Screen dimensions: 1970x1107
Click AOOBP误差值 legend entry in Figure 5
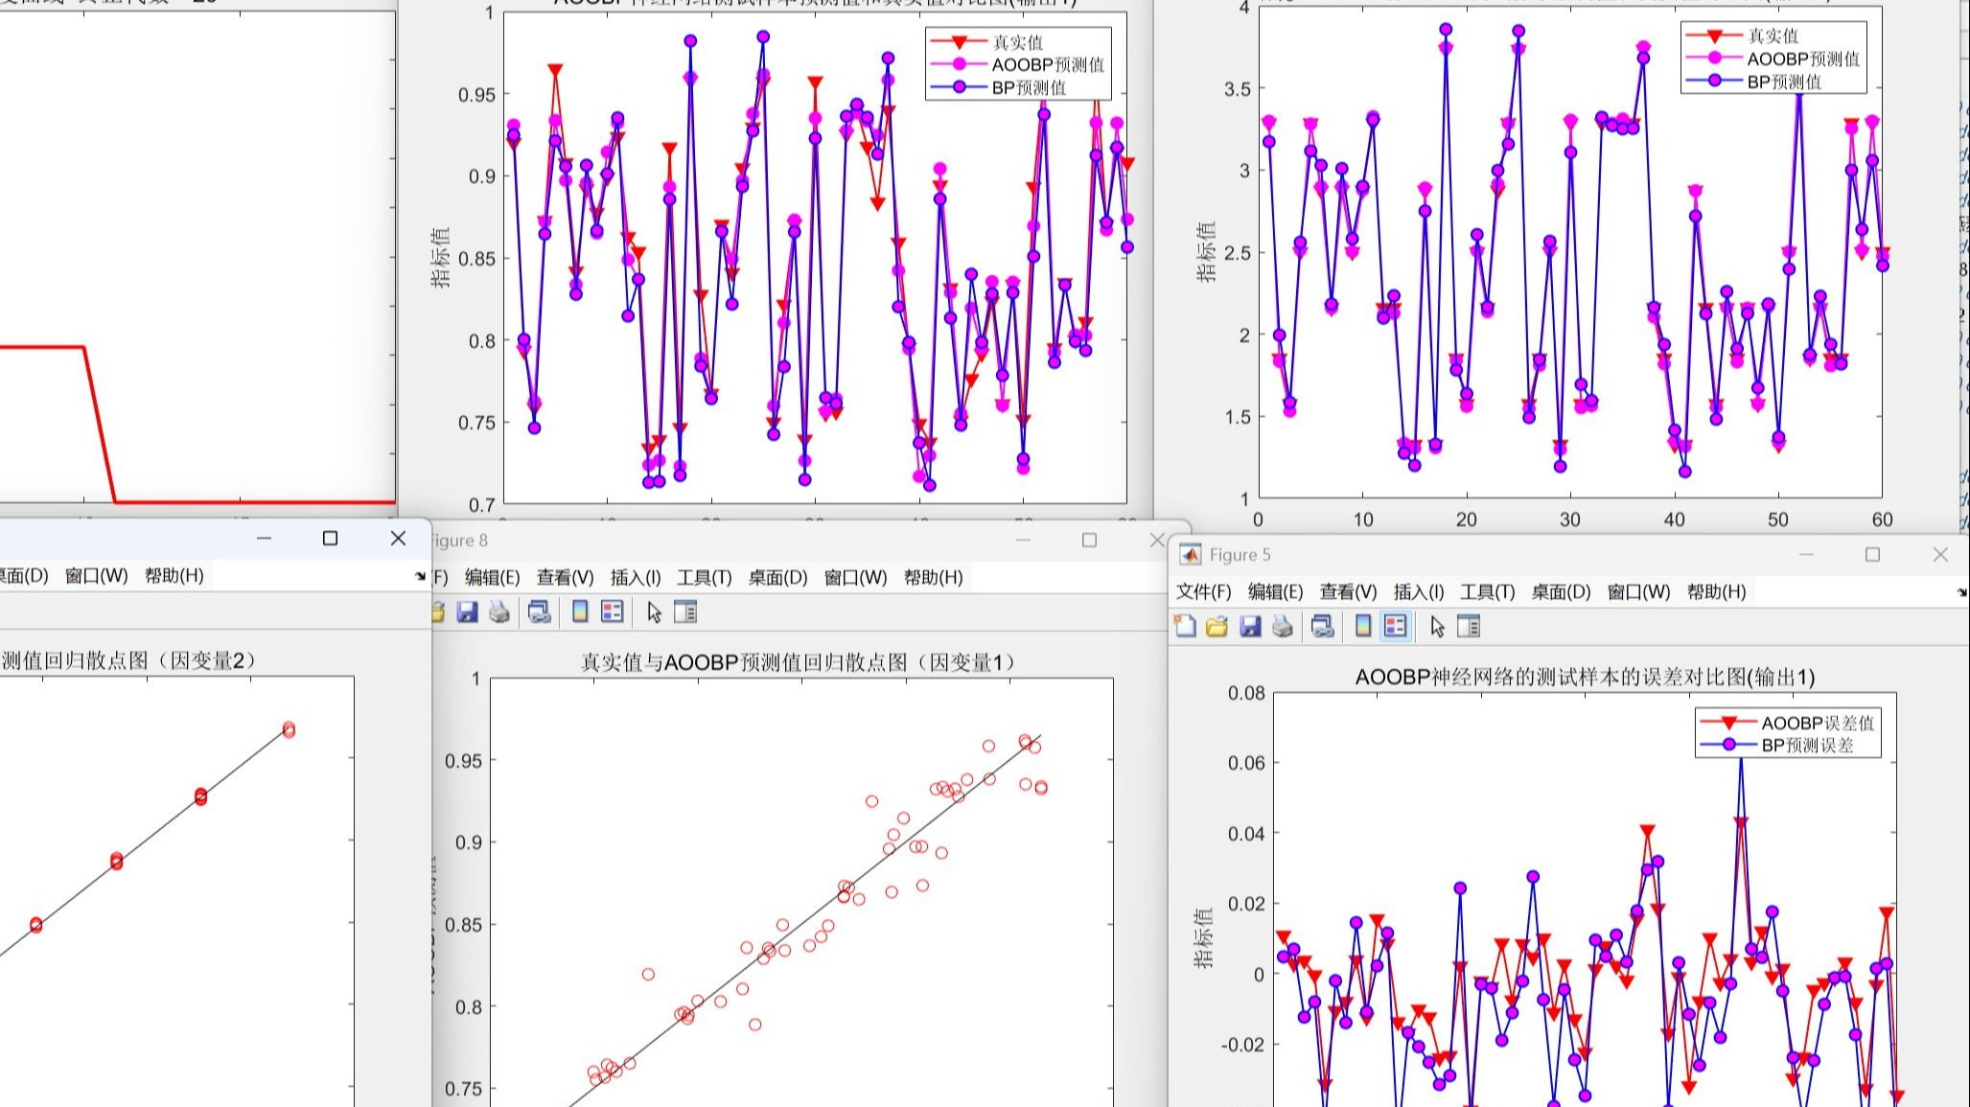tap(1816, 723)
